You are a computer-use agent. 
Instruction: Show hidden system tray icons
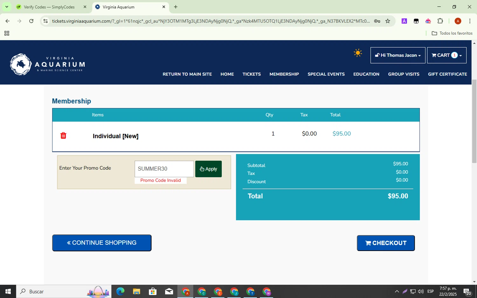397,291
